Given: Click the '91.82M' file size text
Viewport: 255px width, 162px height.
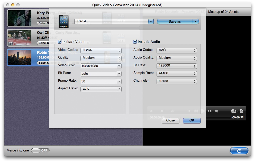Looking at the screenshot, I should (x=42, y=38).
